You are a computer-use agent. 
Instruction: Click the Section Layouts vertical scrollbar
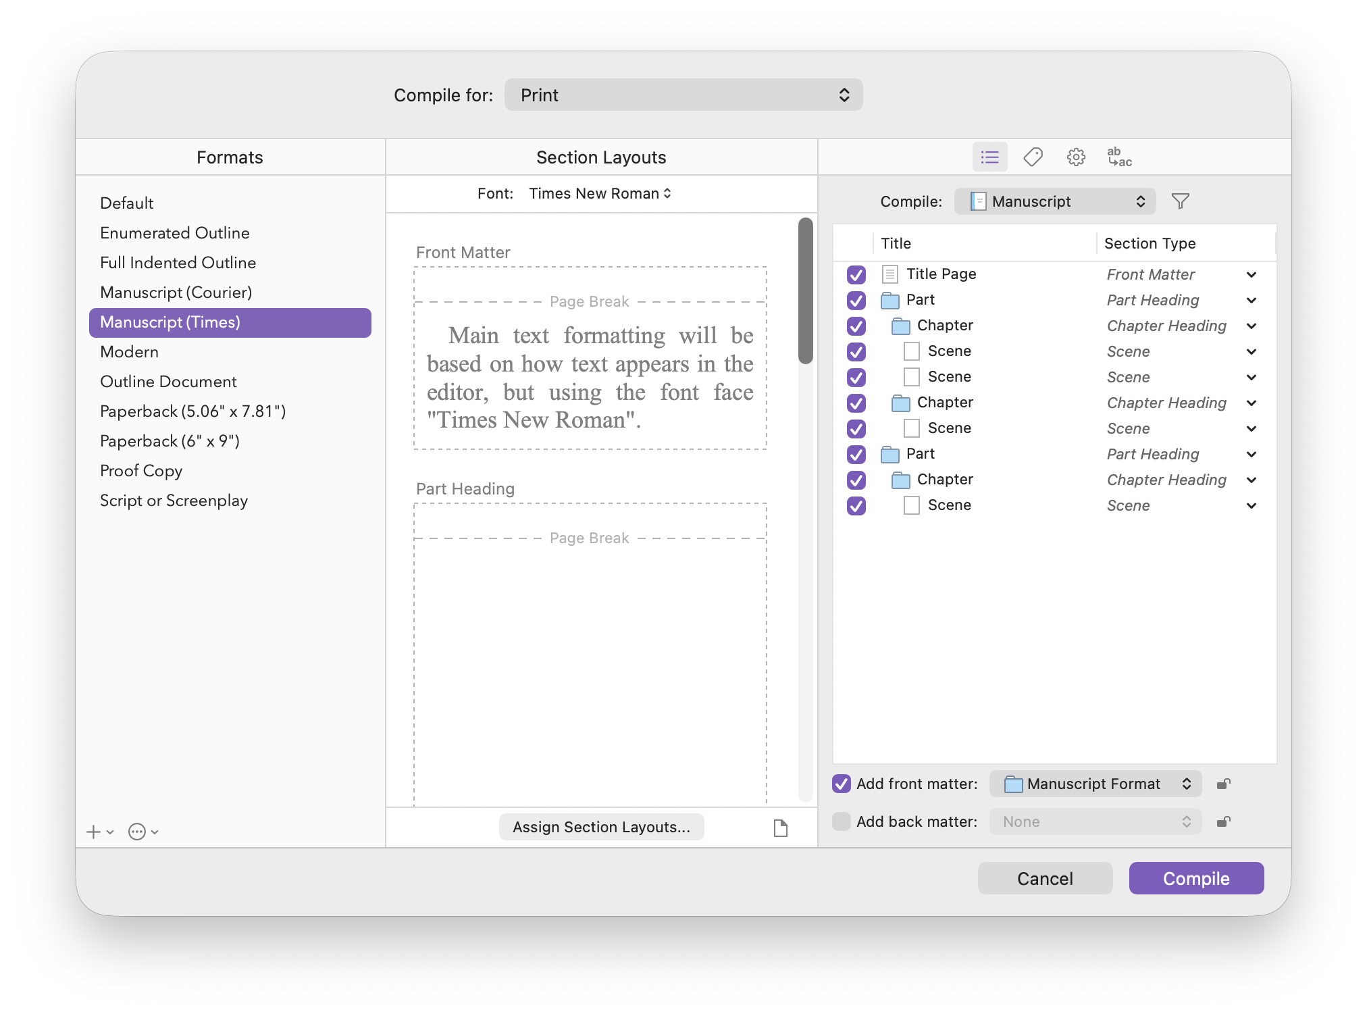click(805, 290)
